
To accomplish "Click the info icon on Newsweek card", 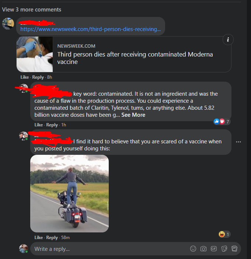I will 228,40.
